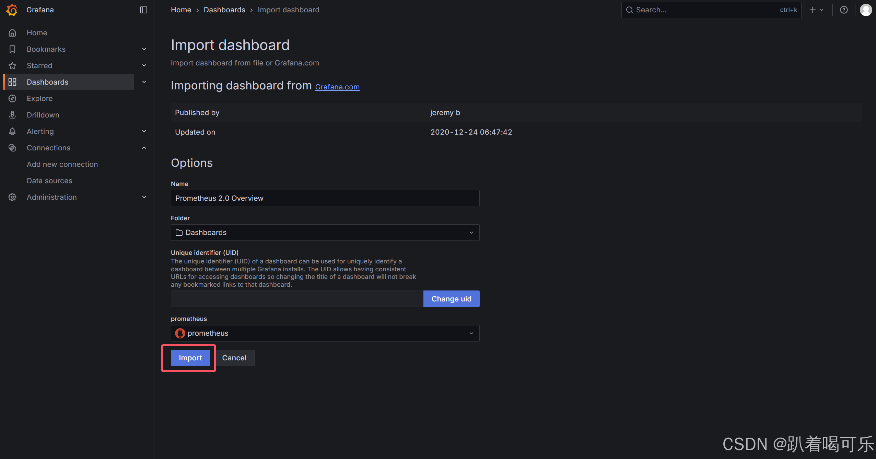
Task: Click the Administration gear icon
Action: 12,197
